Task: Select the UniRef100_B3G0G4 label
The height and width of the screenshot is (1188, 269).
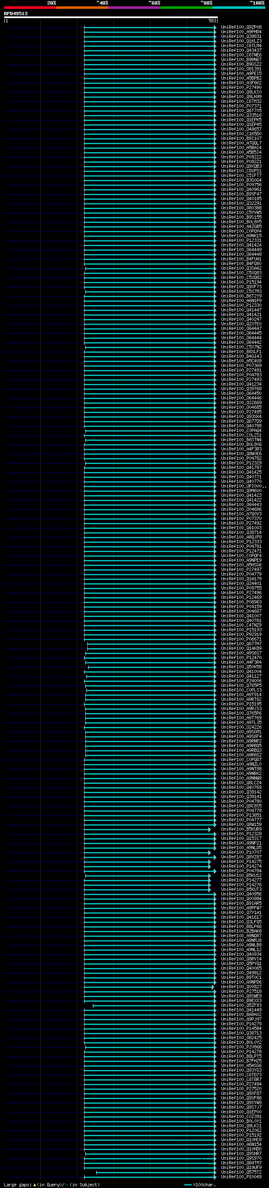Action: click(x=241, y=180)
